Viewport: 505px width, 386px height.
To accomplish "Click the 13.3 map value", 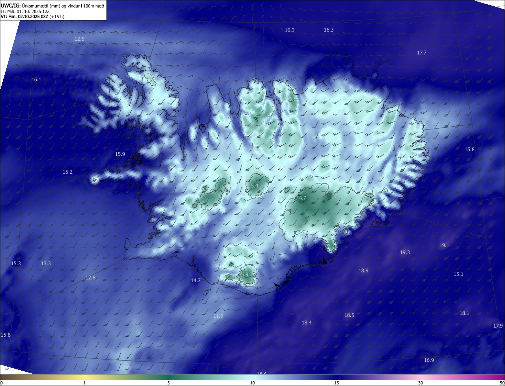I will click(x=46, y=264).
